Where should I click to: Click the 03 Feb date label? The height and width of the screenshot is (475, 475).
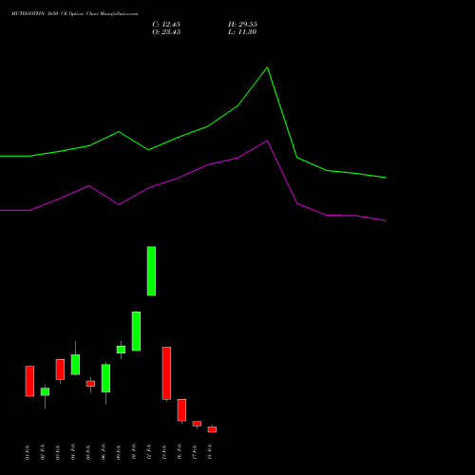tap(58, 452)
